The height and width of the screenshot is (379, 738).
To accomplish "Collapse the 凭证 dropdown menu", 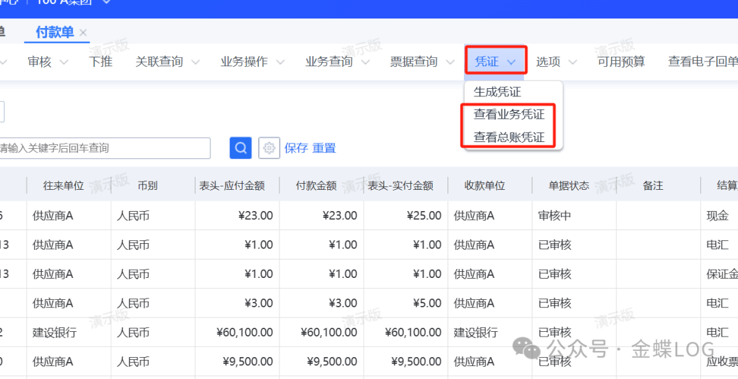I will point(495,61).
